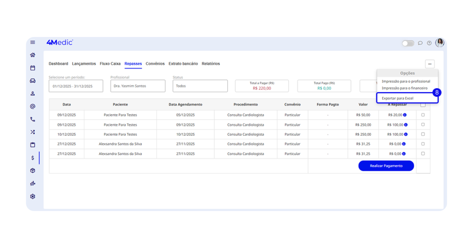
Task: Expand the Status dropdown set to Todos
Action: click(200, 86)
